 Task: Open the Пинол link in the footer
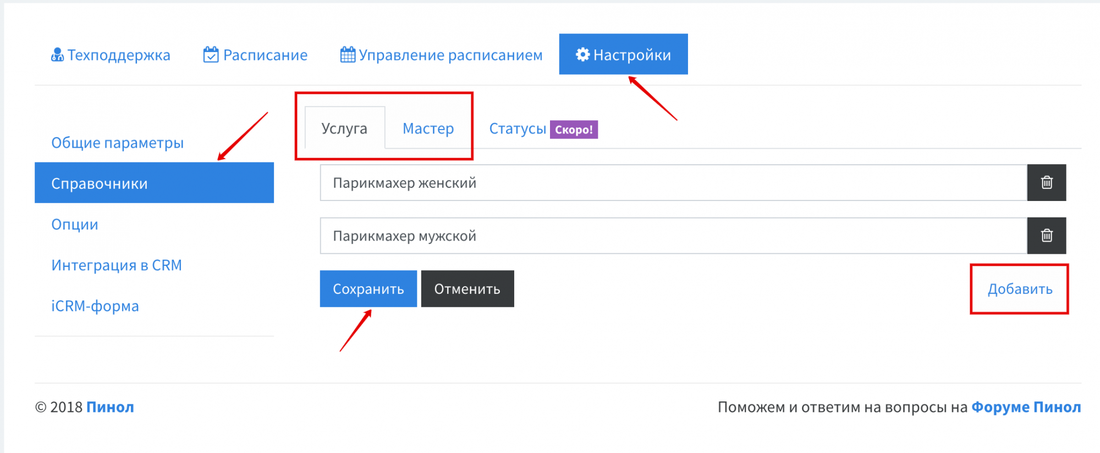110,407
